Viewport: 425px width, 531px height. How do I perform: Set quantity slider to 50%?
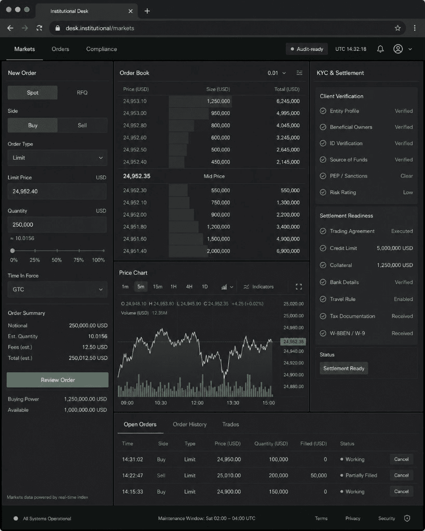click(x=57, y=250)
